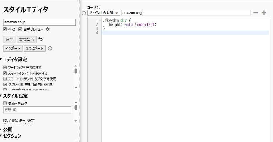Screen dimensions: 273x142
Task: Click the 保存 button
Action: [9, 39]
